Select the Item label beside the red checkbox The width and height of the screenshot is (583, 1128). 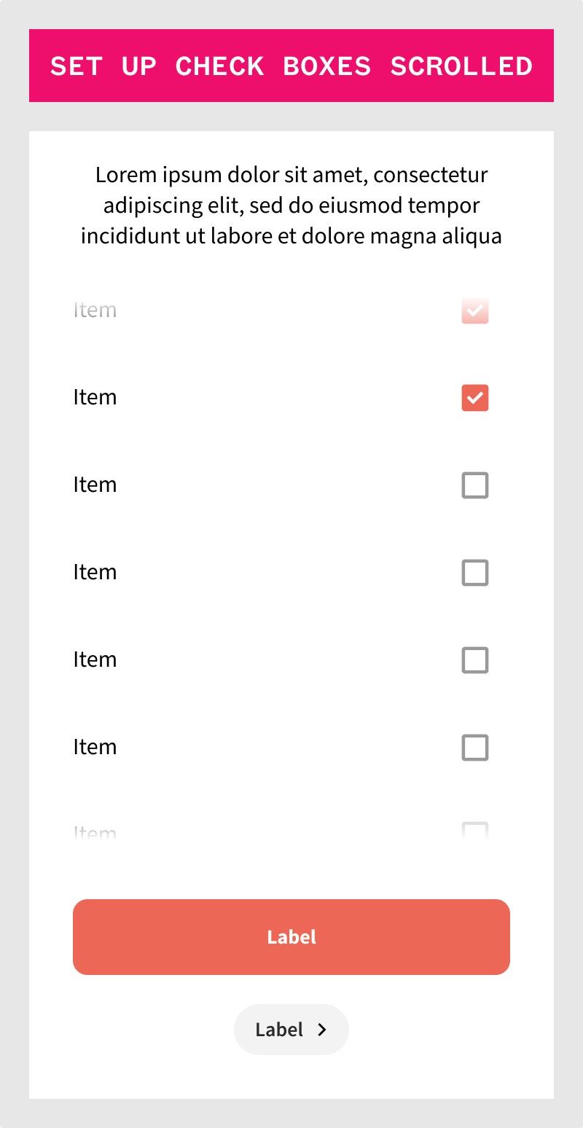95,398
